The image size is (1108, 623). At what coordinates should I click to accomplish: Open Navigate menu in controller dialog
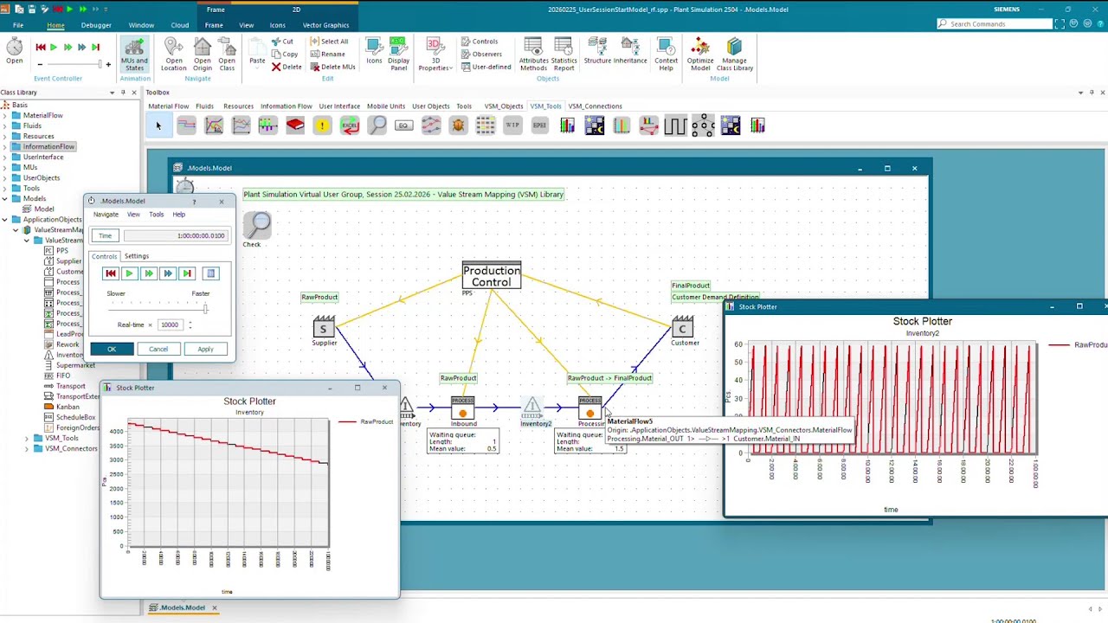tap(106, 215)
